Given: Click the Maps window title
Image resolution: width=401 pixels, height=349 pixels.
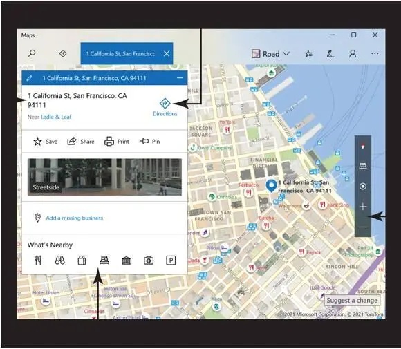Looking at the screenshot, I should coord(28,35).
